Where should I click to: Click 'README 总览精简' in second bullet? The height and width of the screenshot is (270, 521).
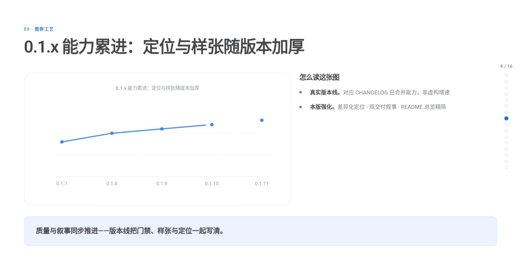(x=423, y=107)
